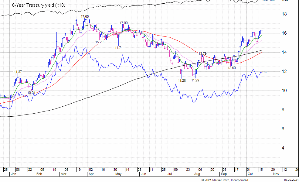Select the 11.28 low price label

182,81
